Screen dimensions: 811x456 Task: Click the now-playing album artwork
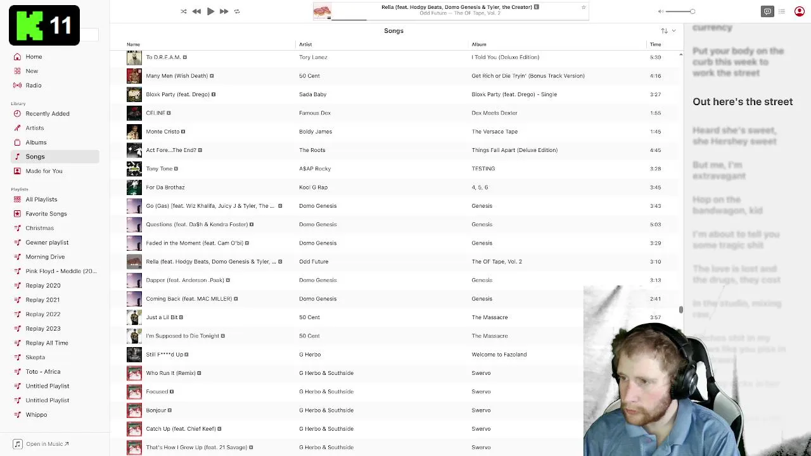point(322,11)
